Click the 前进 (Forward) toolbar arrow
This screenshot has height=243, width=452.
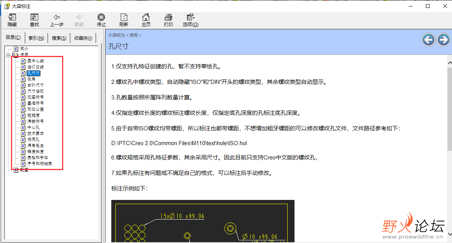(x=79, y=20)
